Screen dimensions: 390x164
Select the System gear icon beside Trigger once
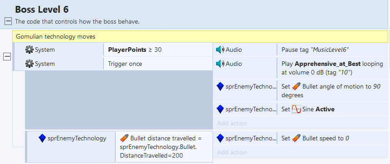30,64
